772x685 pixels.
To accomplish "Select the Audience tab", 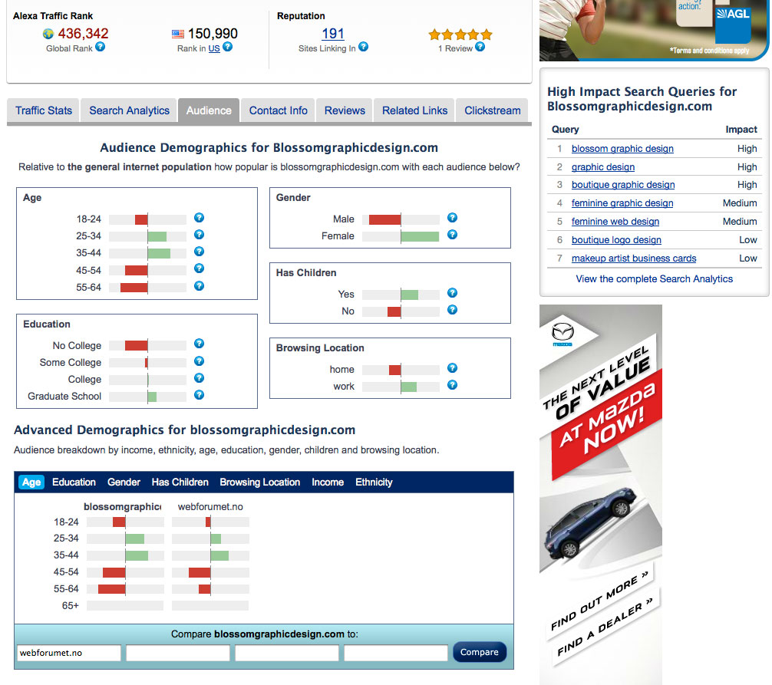I will pyautogui.click(x=209, y=110).
